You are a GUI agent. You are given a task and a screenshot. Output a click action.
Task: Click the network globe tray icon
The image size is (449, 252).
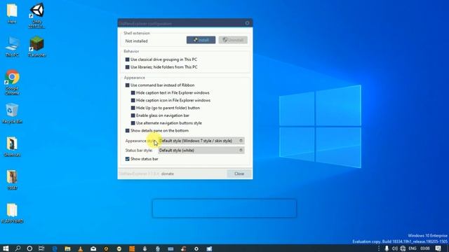tap(403, 248)
